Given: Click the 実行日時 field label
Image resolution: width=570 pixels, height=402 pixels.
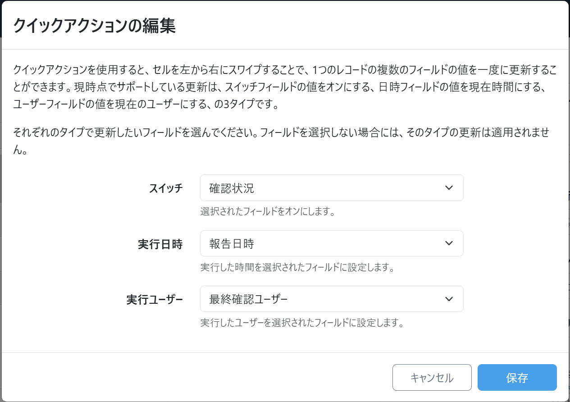Looking at the screenshot, I should (160, 244).
